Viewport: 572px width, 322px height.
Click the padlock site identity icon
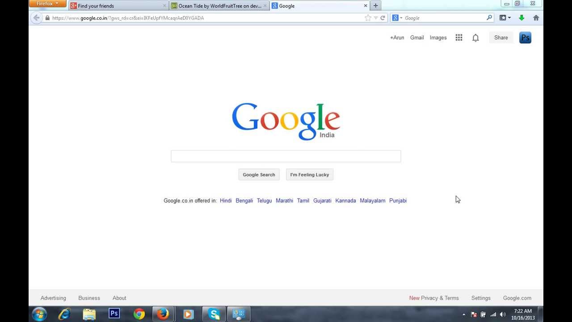[47, 18]
